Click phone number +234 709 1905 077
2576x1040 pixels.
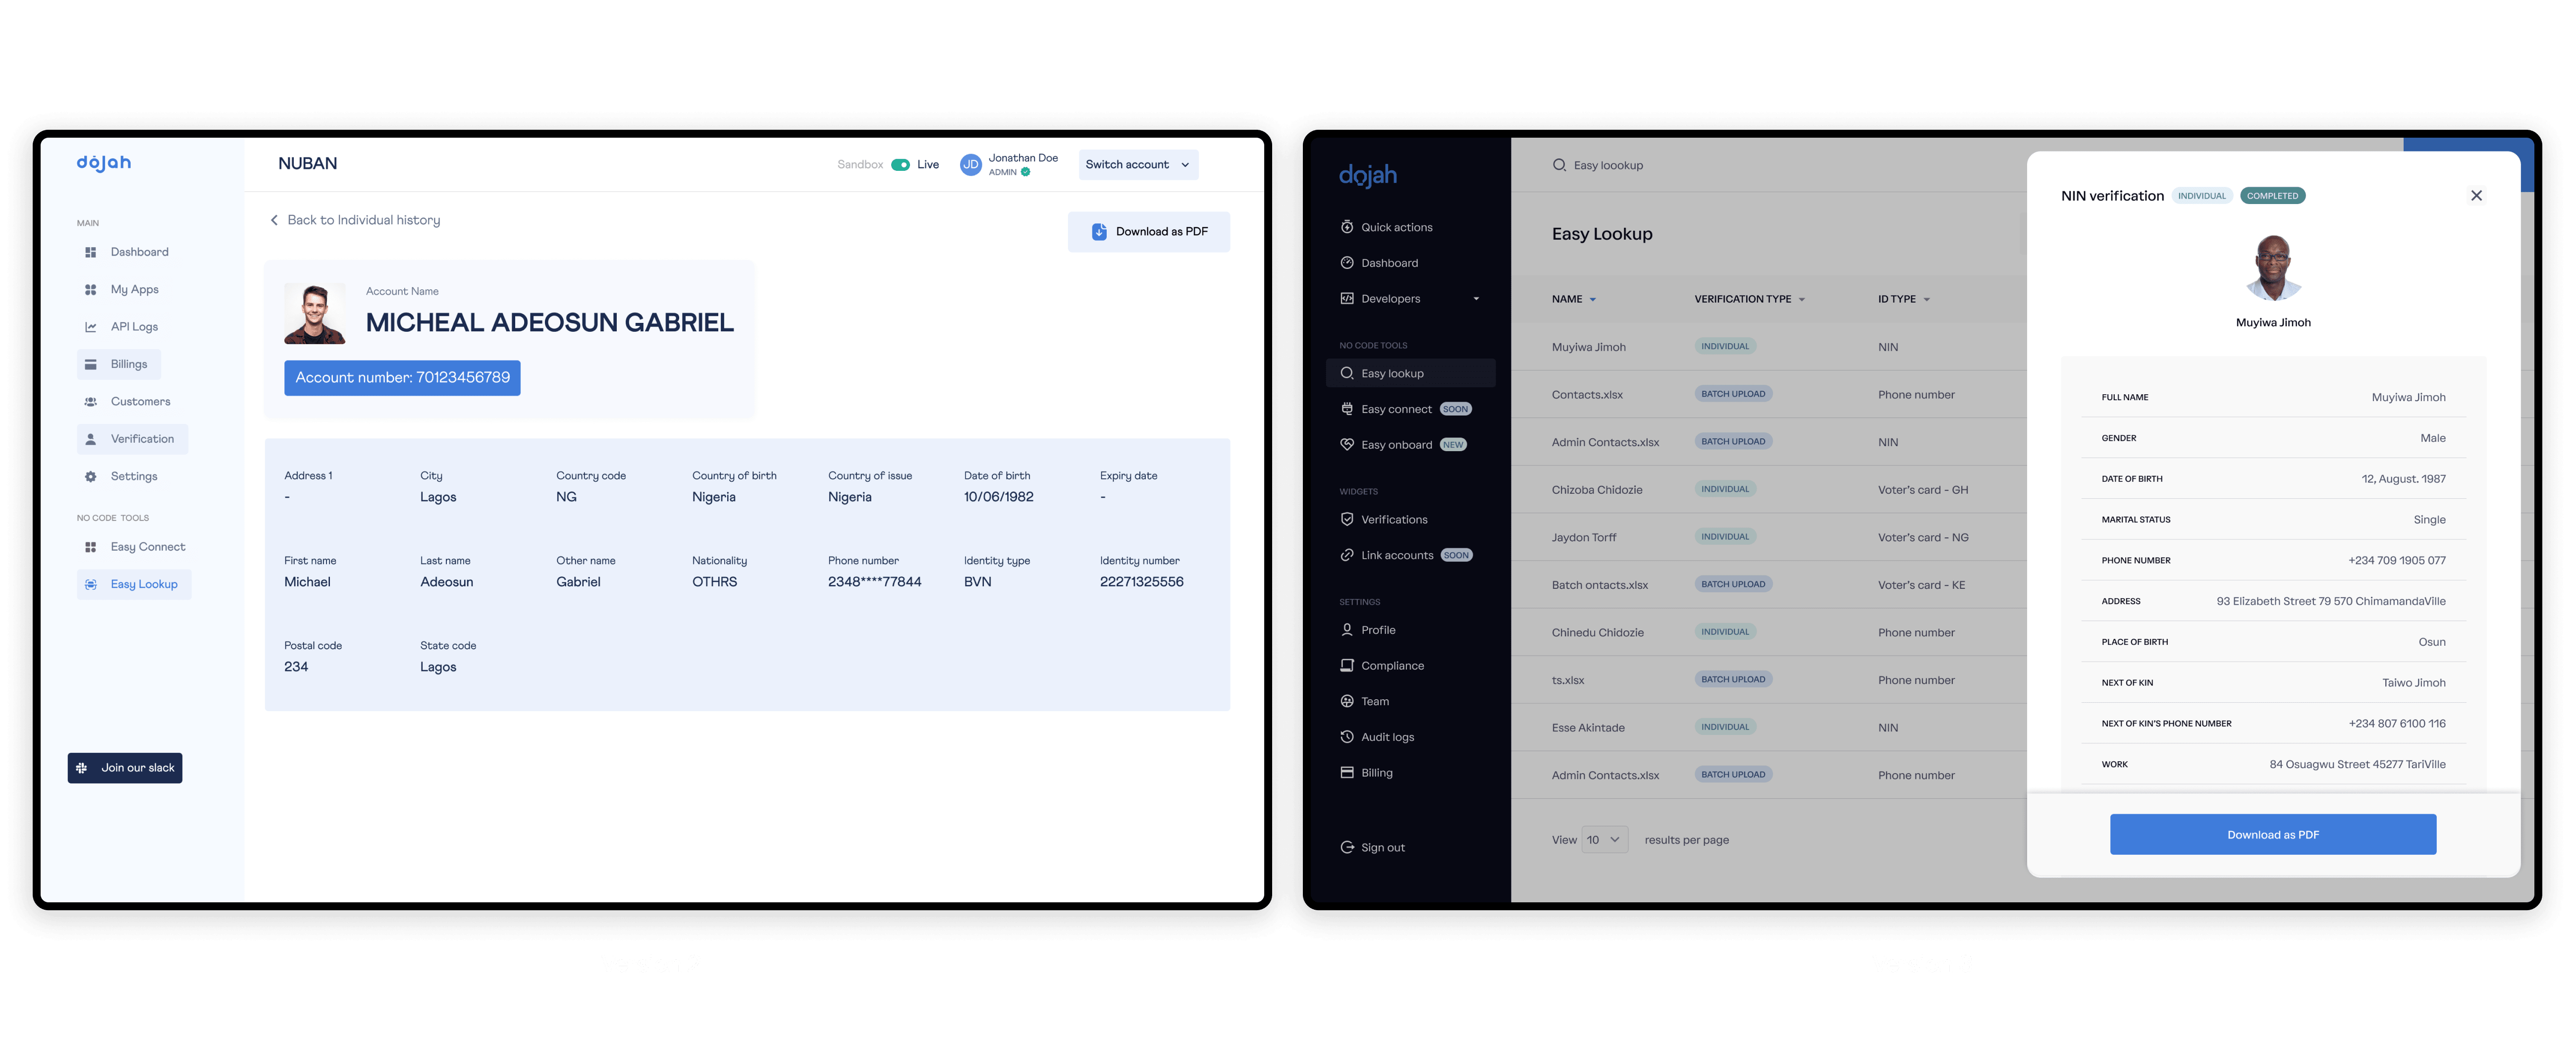click(2397, 560)
